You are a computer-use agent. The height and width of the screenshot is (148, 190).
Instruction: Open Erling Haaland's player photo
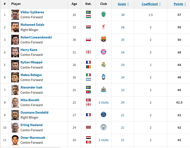pos(15,127)
